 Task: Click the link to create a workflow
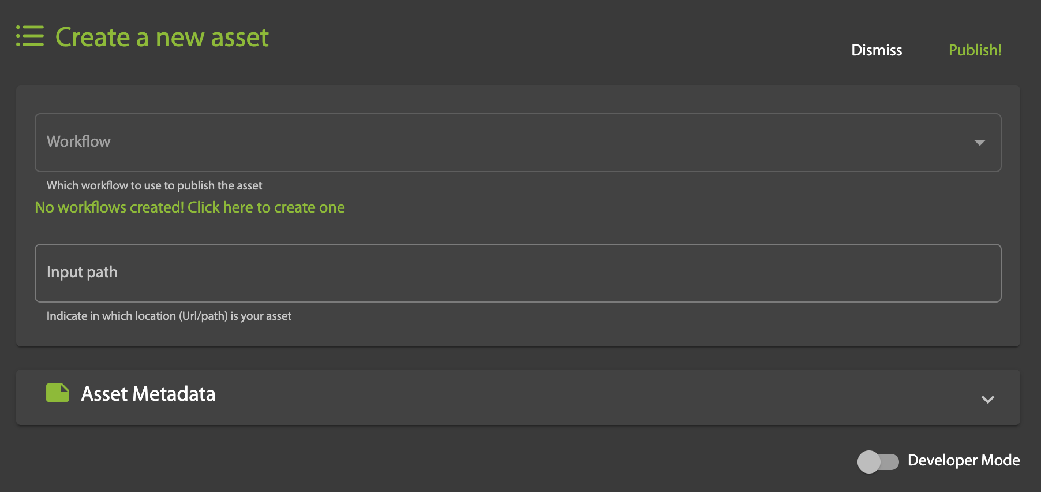coord(189,207)
